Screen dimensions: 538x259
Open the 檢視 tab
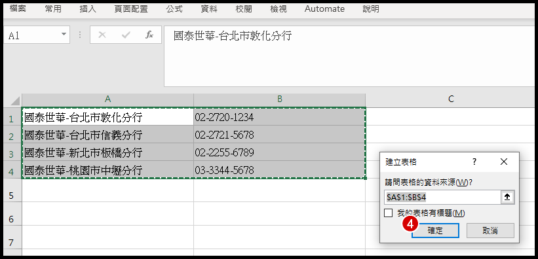[279, 9]
